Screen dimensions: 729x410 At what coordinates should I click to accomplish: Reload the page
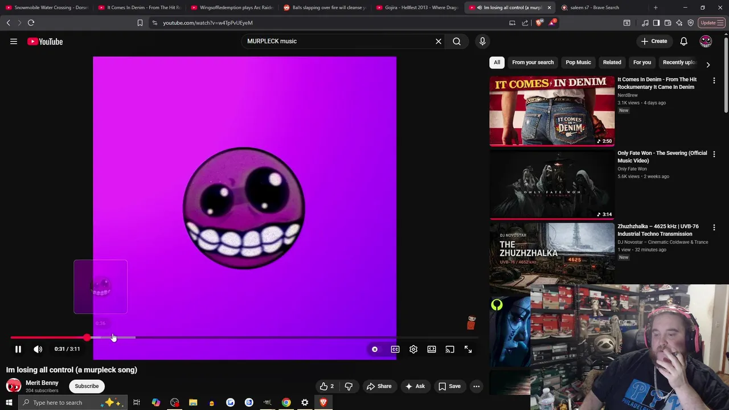click(x=31, y=23)
